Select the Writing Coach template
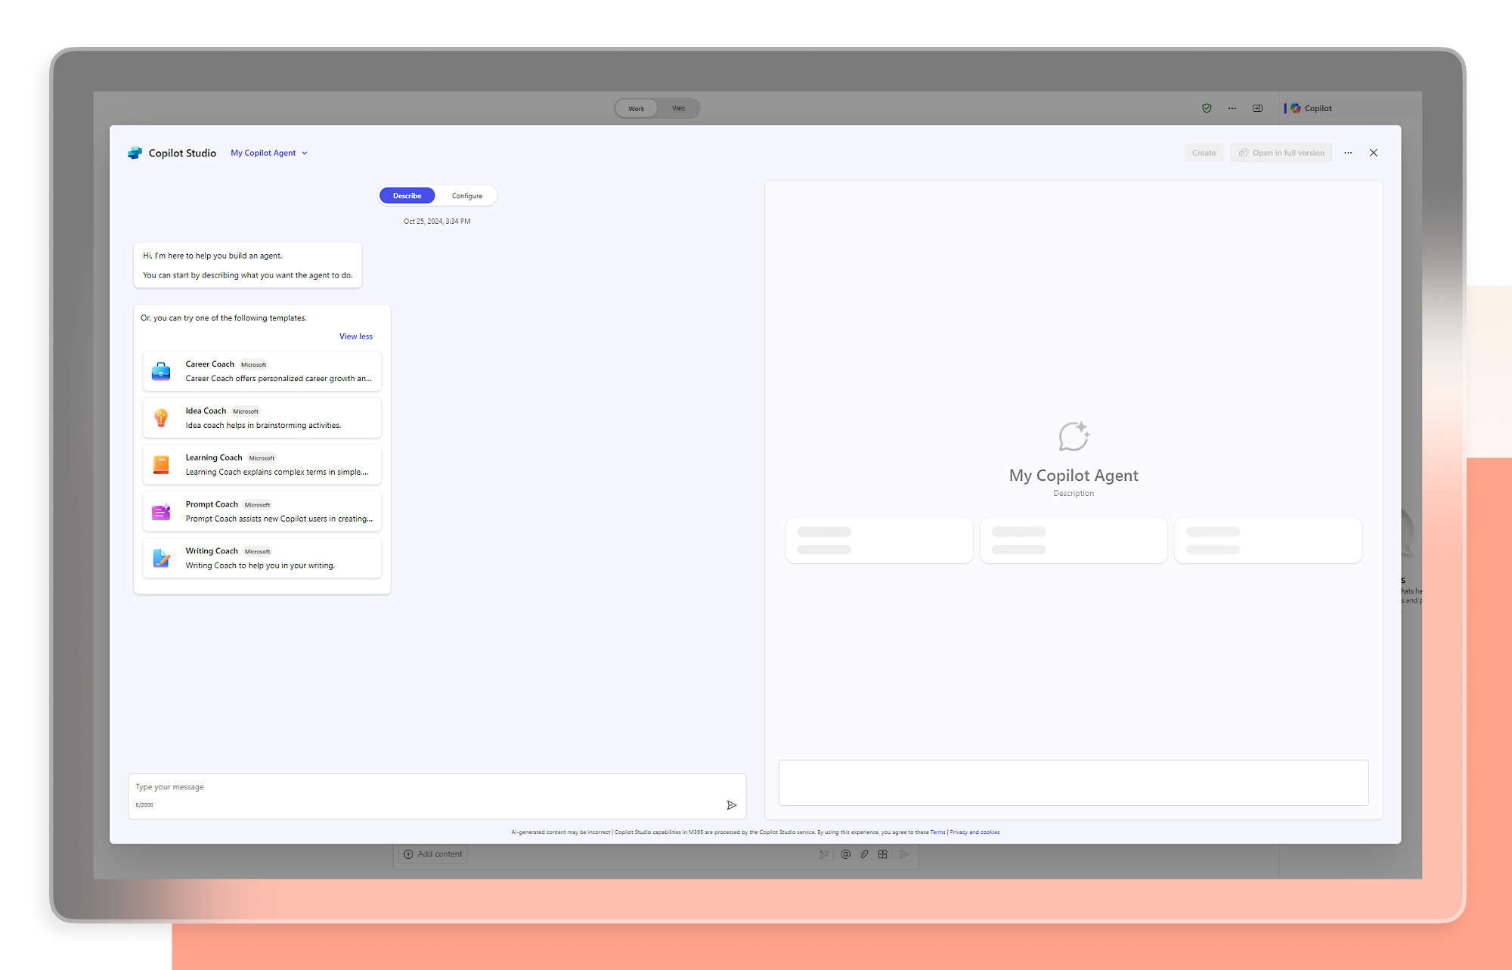This screenshot has width=1512, height=970. 262,559
